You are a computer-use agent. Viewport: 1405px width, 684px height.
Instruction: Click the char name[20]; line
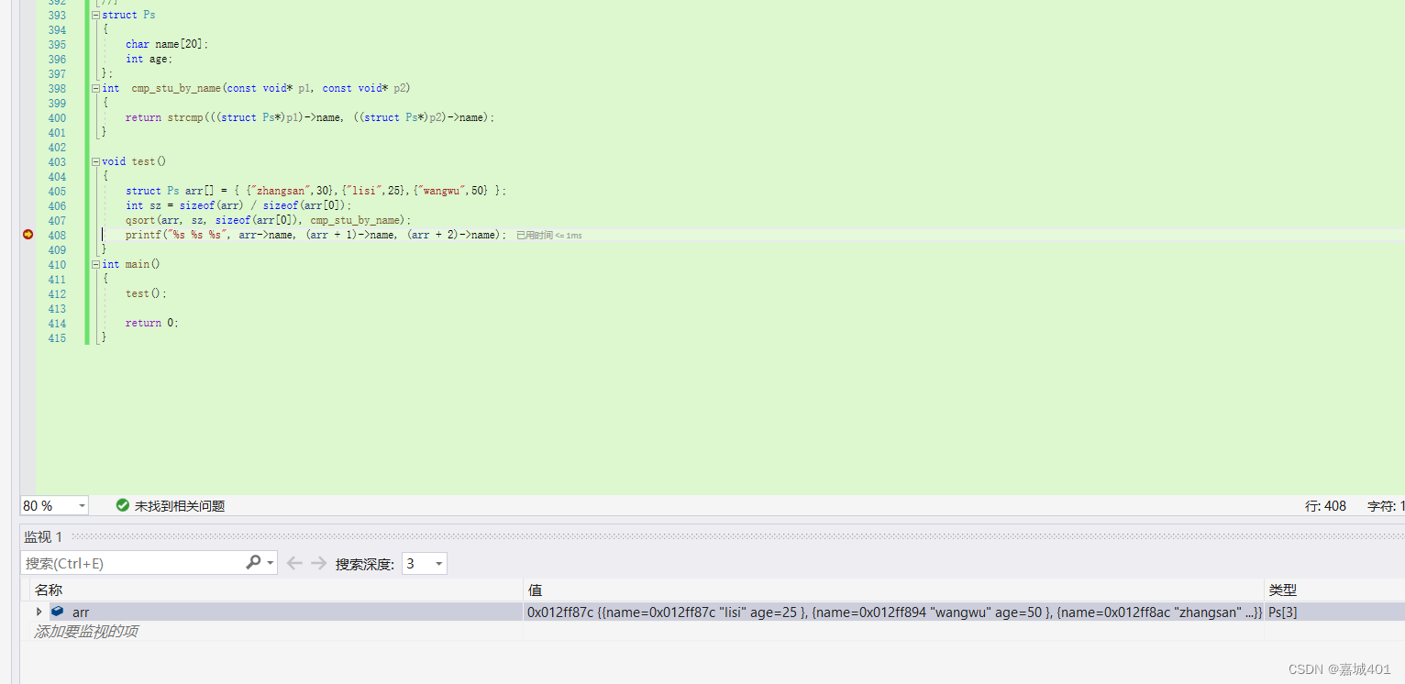(x=167, y=45)
